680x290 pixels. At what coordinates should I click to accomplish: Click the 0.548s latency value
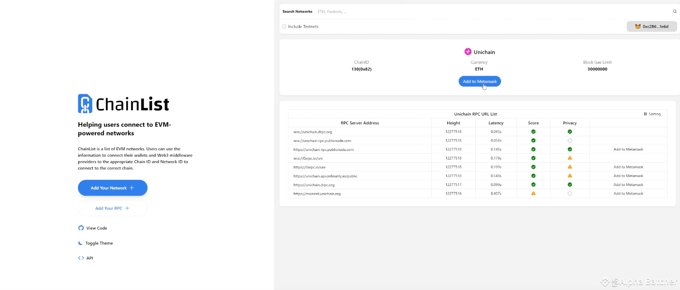coord(496,176)
